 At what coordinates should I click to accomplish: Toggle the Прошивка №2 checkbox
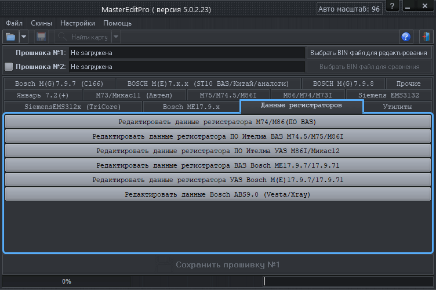[9, 67]
